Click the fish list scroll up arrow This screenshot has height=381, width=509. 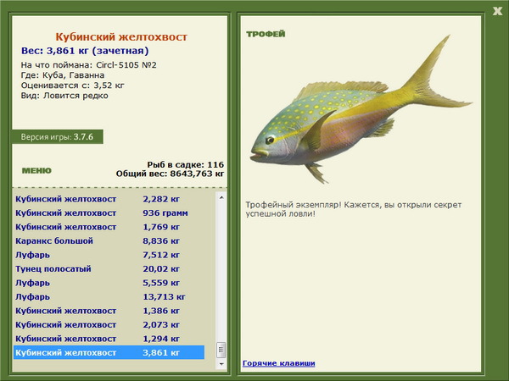point(221,197)
